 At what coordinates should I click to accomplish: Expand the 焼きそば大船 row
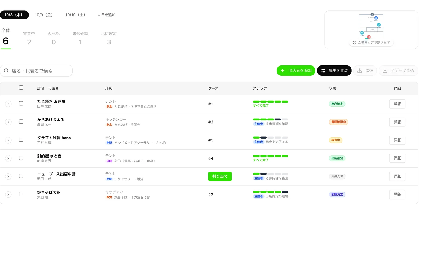pyautogui.click(x=8, y=195)
